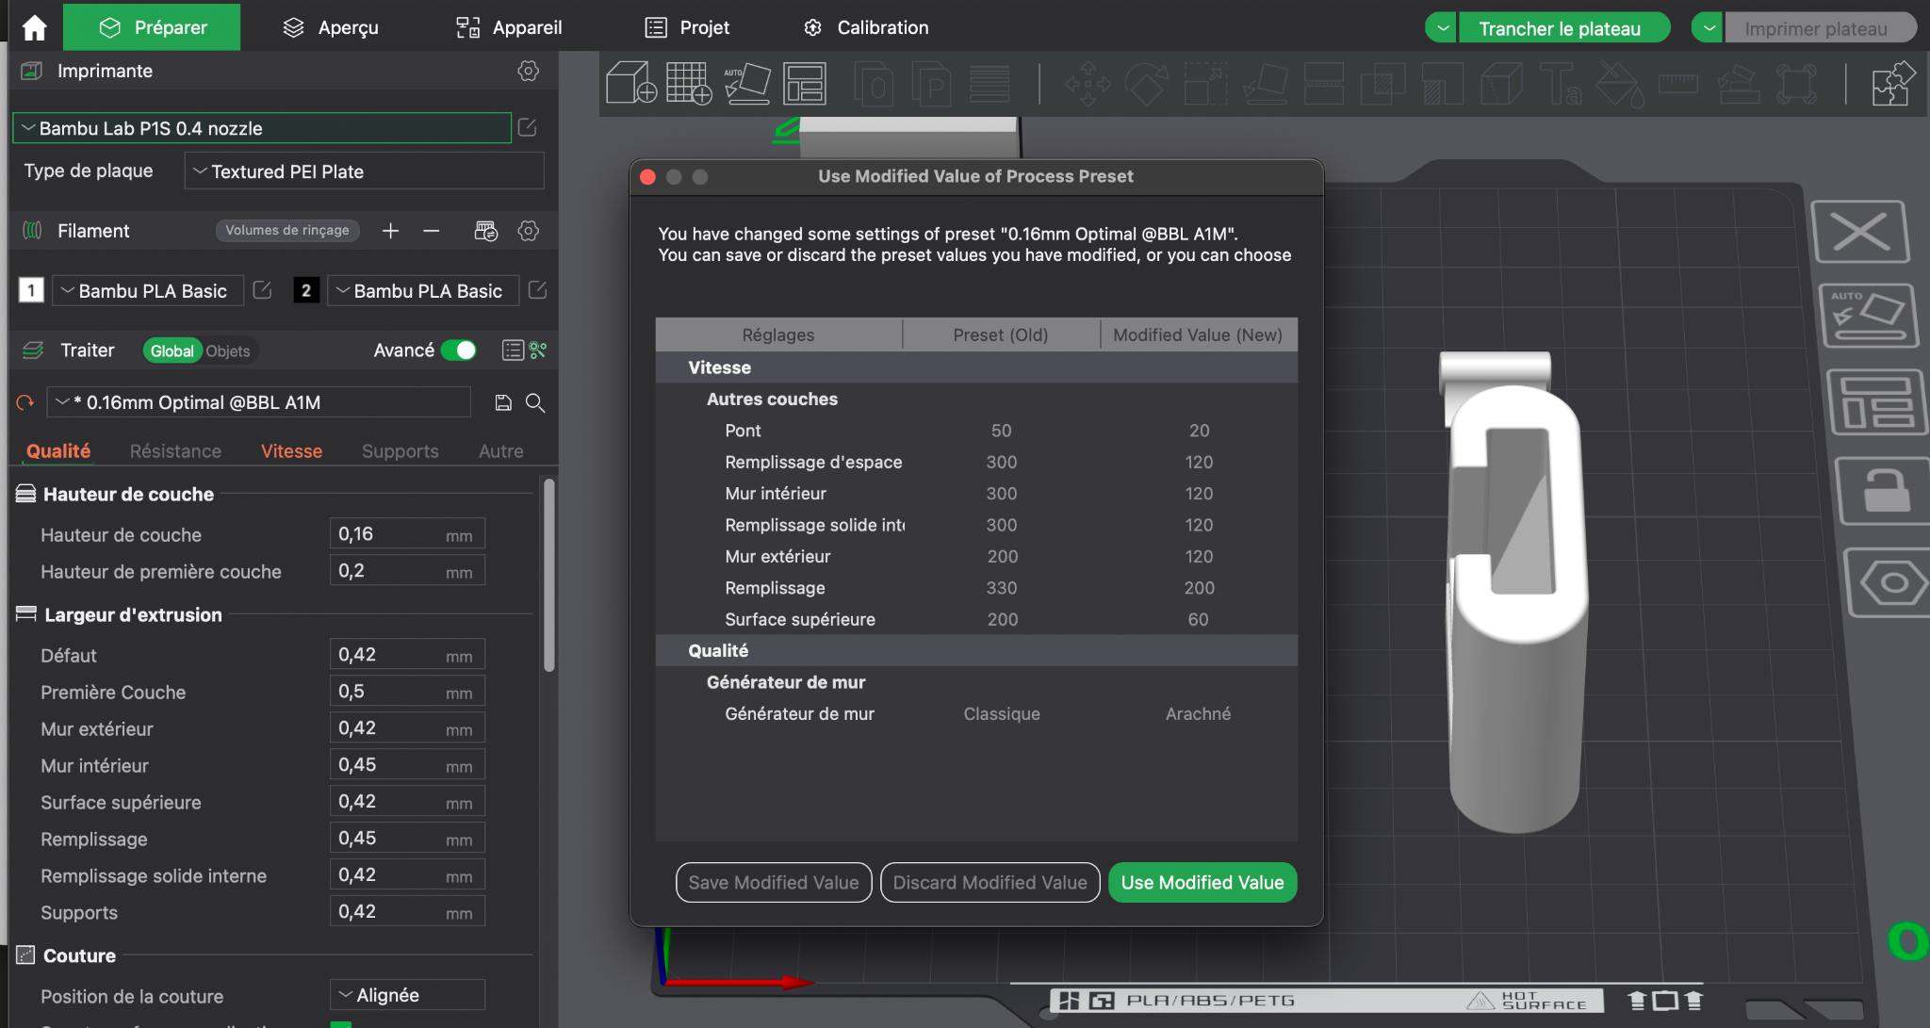Open the Bambu Lab P1S printer dropdown
Viewport: 1930px width, 1028px height.
(x=262, y=128)
